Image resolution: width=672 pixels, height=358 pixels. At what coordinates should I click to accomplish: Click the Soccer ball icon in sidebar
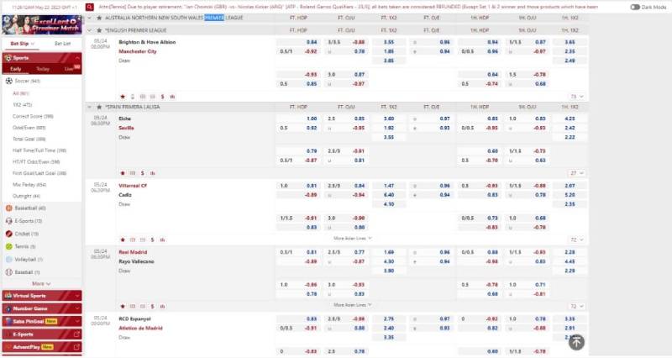click(x=8, y=81)
